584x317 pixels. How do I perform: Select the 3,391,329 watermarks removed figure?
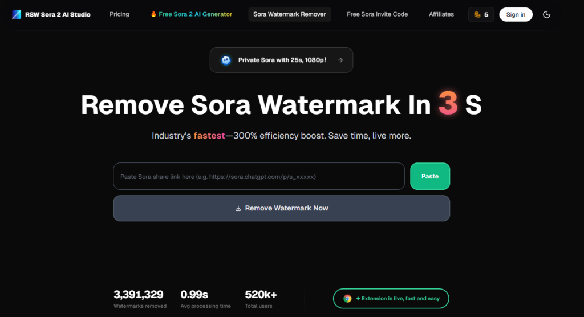pyautogui.click(x=139, y=295)
